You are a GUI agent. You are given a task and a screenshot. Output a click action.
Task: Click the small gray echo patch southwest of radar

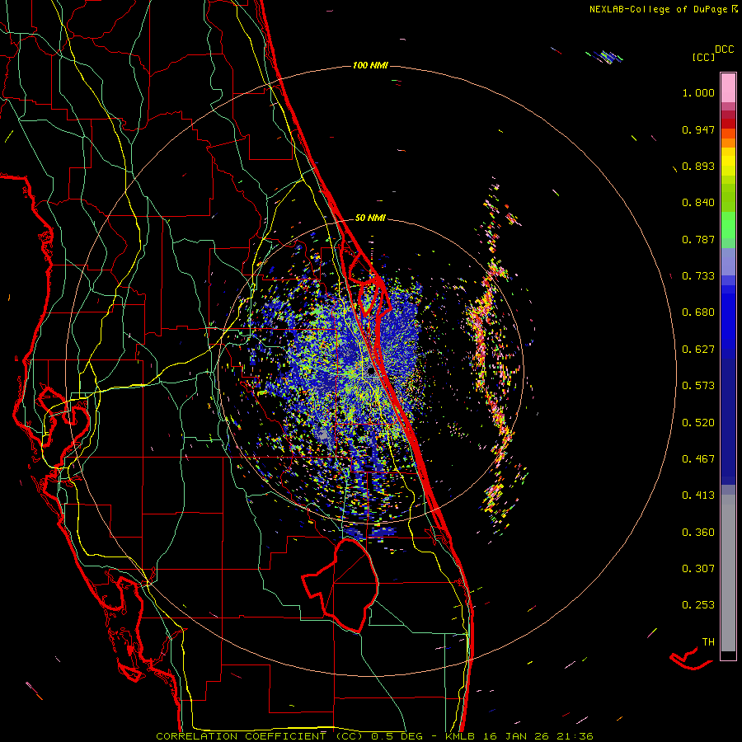[x=323, y=434]
